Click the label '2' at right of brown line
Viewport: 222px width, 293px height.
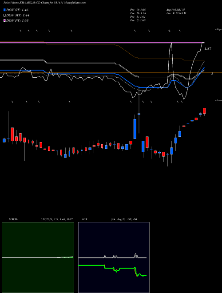point(212,74)
